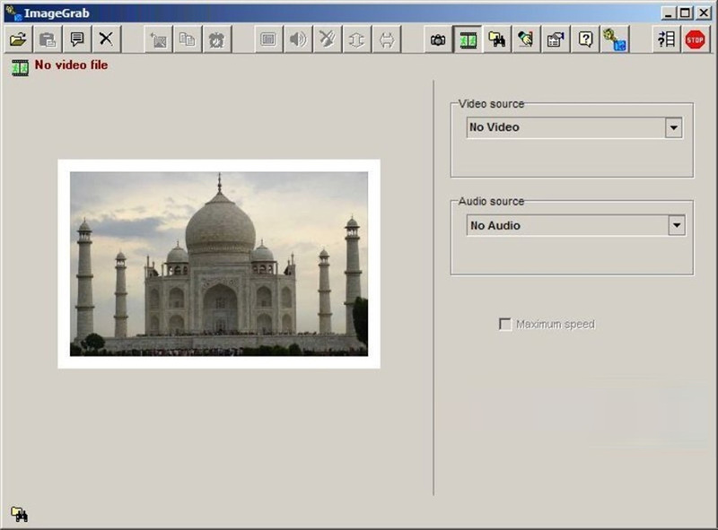Screen dimensions: 718x530
Task: Click the Taj Mahal preview image
Action: [x=219, y=264]
